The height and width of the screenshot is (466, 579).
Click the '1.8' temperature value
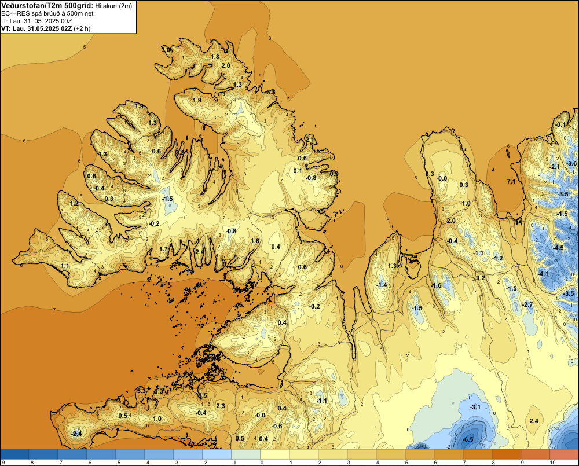click(x=215, y=57)
